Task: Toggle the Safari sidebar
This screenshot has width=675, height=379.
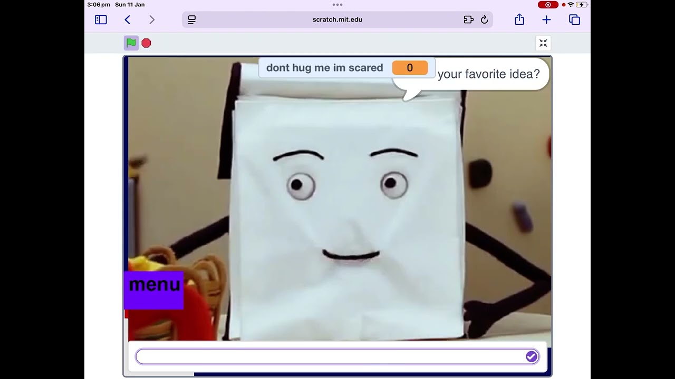Action: [x=101, y=20]
